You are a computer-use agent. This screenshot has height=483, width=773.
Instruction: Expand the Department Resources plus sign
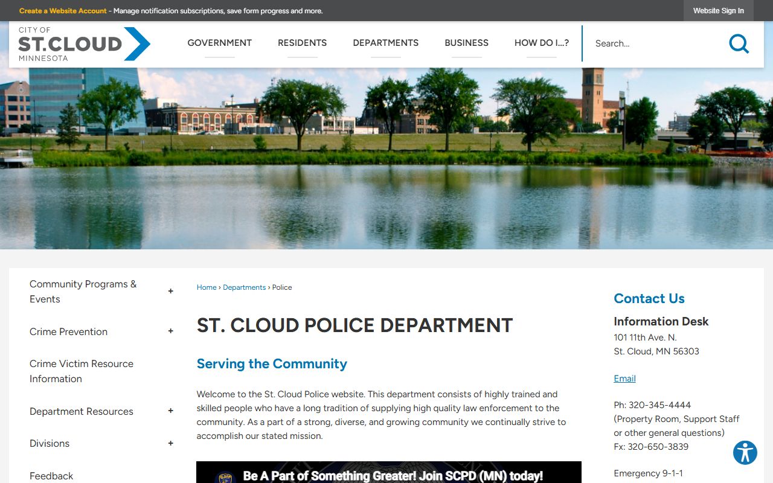tap(170, 411)
